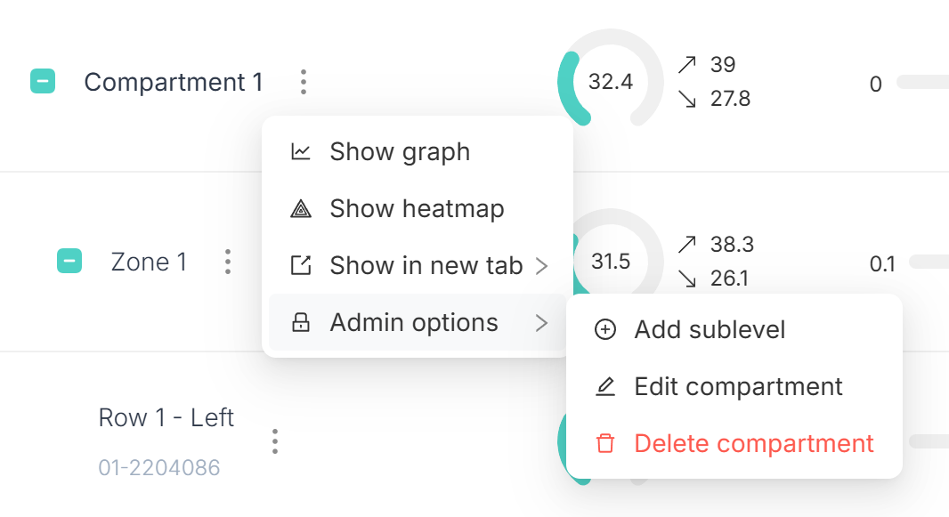Image resolution: width=949 pixels, height=517 pixels.
Task: Click Delete compartment red text
Action: (754, 443)
